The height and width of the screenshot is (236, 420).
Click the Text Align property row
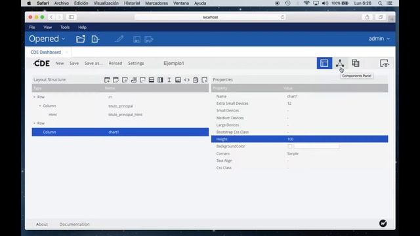299,161
